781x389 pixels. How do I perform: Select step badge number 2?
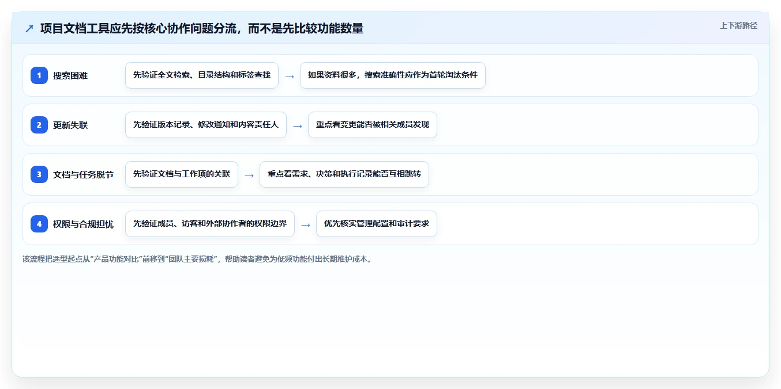pos(39,125)
